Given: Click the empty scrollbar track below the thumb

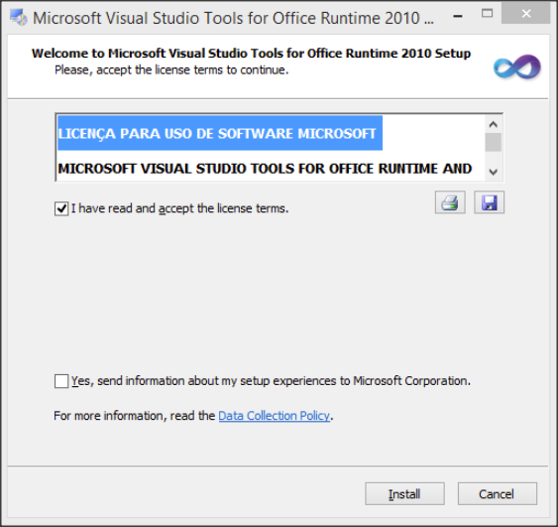Looking at the screenshot, I should (x=493, y=158).
